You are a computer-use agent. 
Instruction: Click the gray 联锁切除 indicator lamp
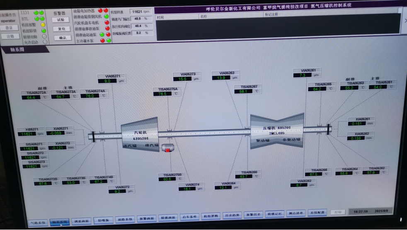(44, 36)
